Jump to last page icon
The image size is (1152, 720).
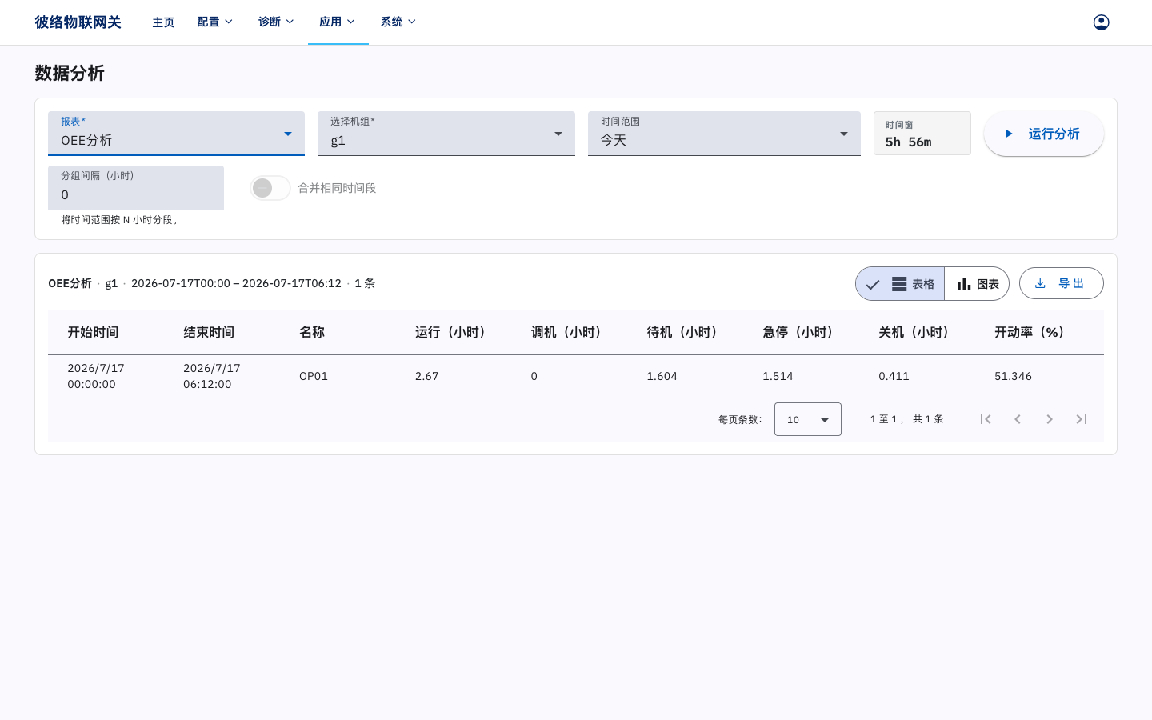click(1082, 419)
